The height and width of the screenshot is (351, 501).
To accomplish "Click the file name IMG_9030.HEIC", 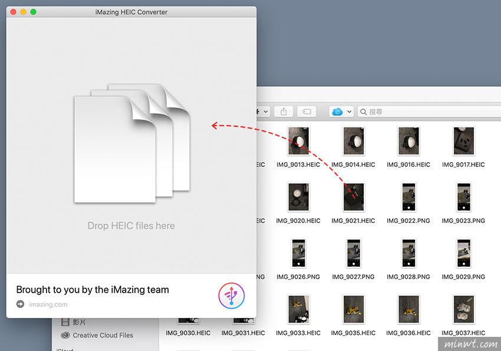I will [188, 333].
